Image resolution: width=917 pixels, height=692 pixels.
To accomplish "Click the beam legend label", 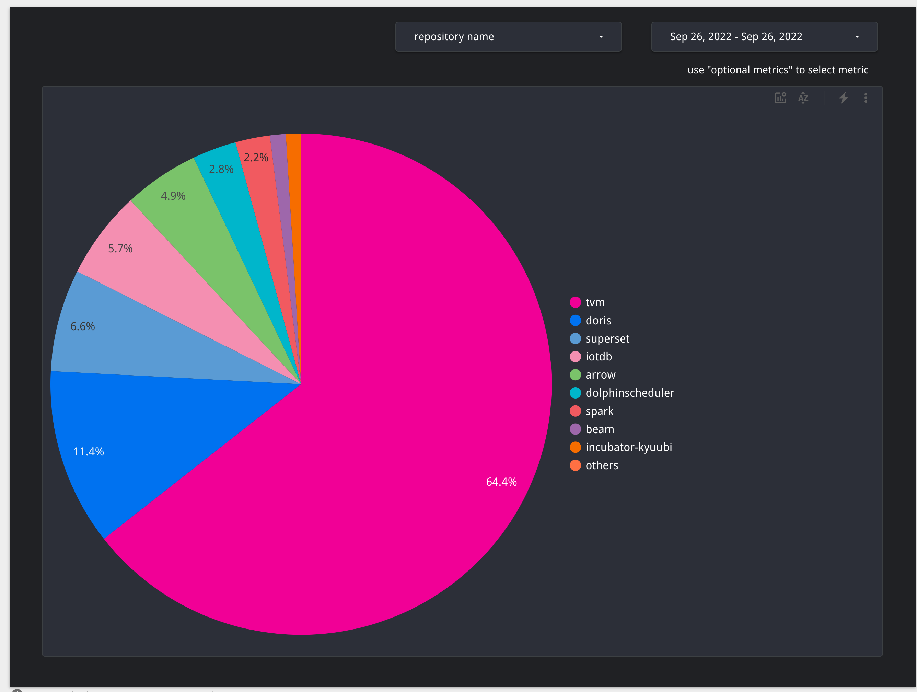I will tap(600, 429).
